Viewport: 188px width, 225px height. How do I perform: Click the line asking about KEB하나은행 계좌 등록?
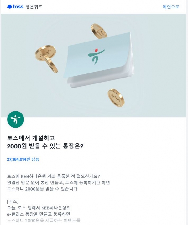click(x=53, y=176)
